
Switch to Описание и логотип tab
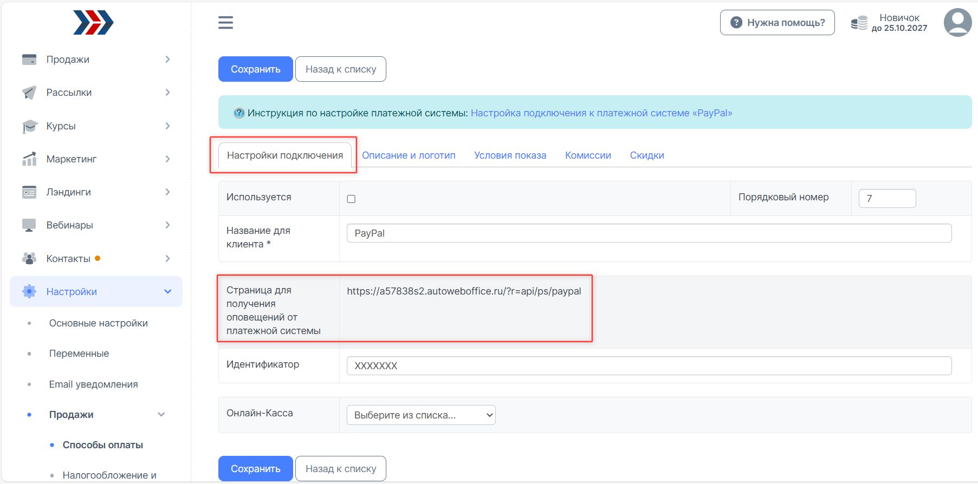click(x=409, y=155)
